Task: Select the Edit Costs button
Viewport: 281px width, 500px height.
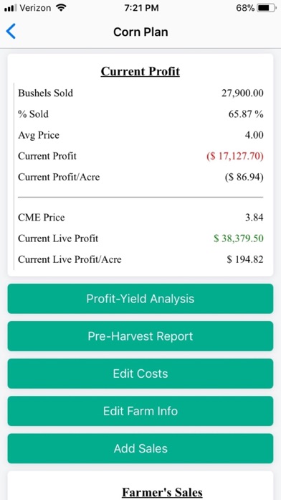Action: (x=140, y=374)
